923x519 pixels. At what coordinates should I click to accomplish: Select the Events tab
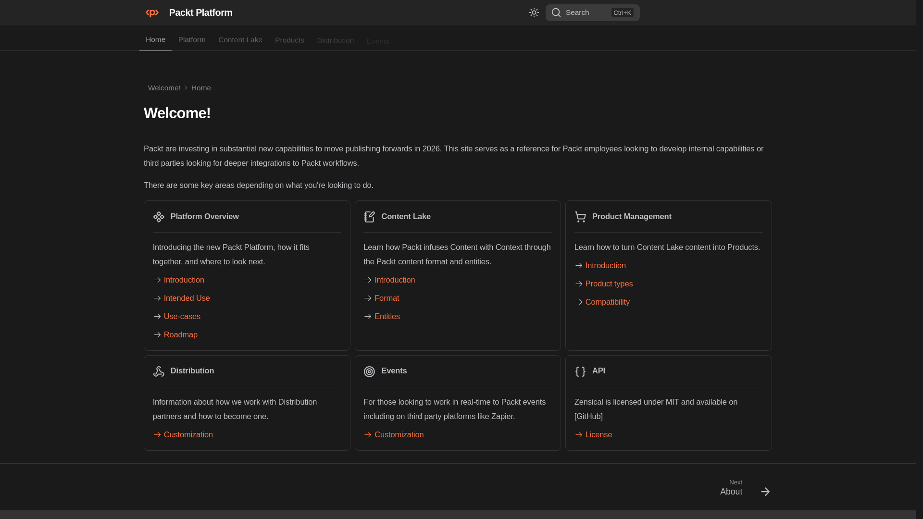coord(378,41)
